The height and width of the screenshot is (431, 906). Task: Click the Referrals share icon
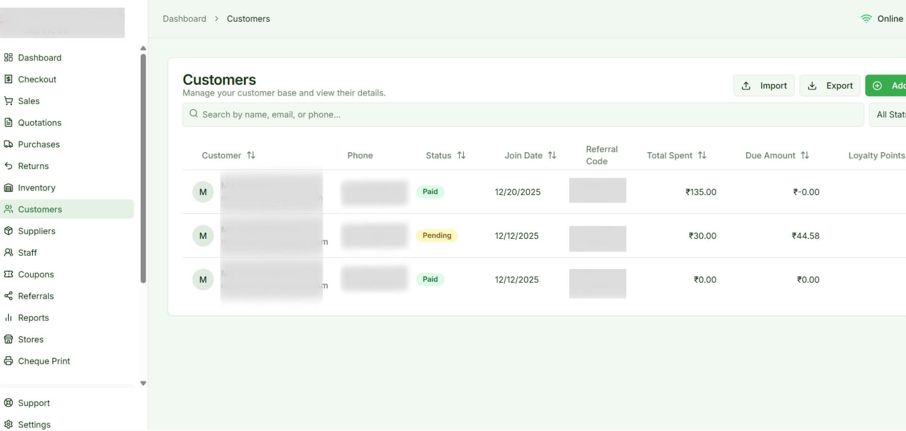(x=8, y=296)
